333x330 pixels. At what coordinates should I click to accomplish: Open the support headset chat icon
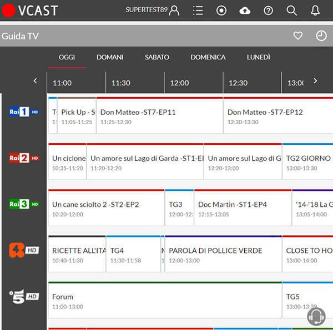(x=316, y=317)
